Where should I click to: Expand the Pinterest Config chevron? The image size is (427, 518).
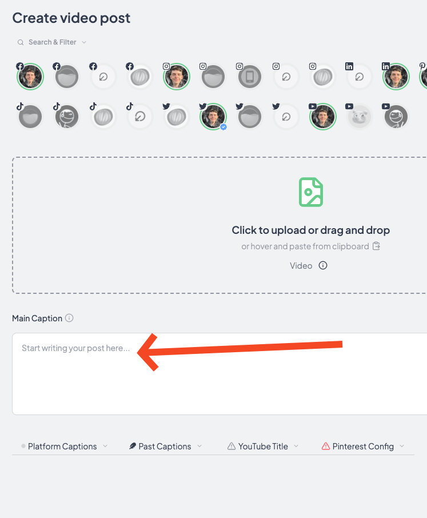(x=402, y=446)
